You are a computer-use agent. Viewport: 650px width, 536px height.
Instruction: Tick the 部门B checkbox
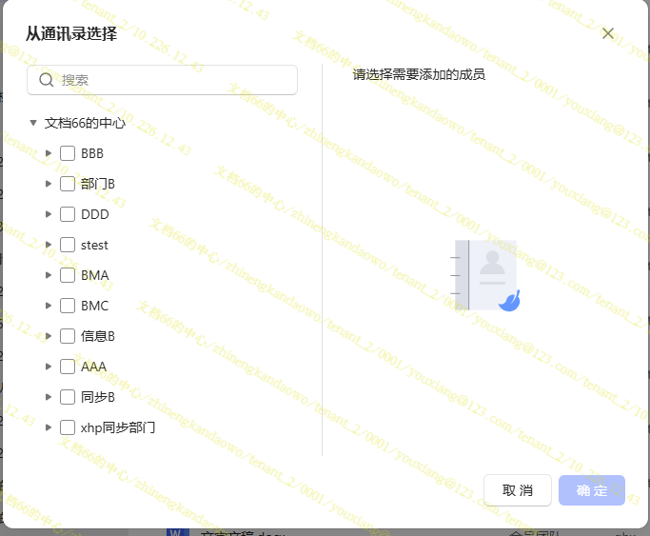[68, 184]
